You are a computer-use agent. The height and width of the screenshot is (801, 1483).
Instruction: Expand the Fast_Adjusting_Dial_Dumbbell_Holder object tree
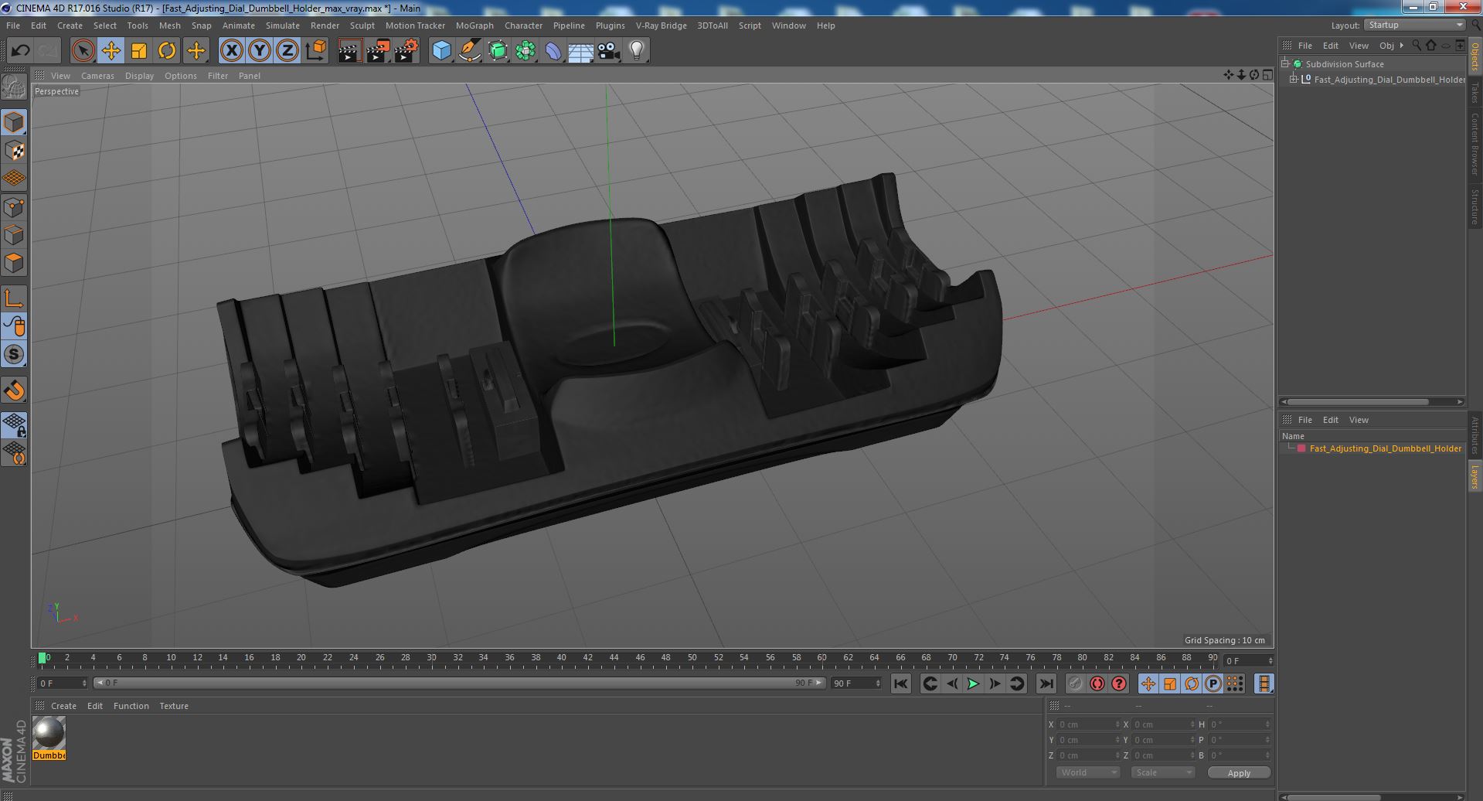click(1294, 79)
